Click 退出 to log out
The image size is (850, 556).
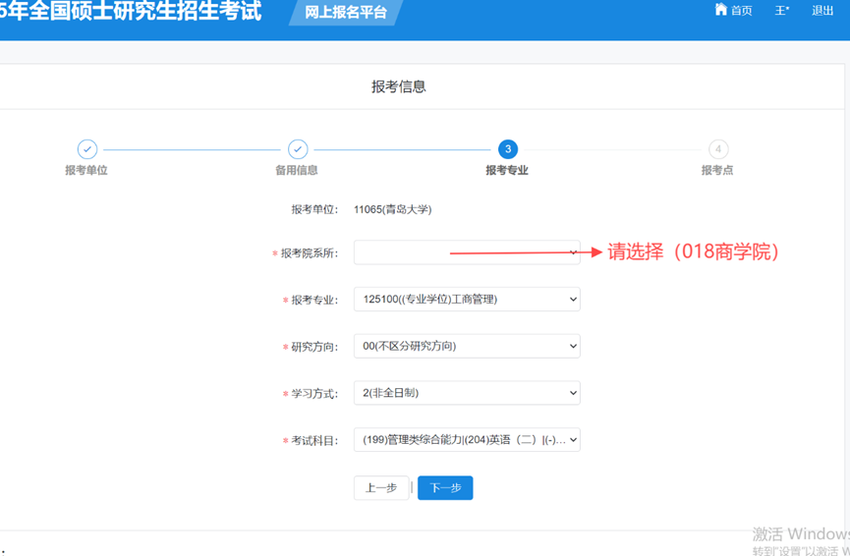coord(822,11)
